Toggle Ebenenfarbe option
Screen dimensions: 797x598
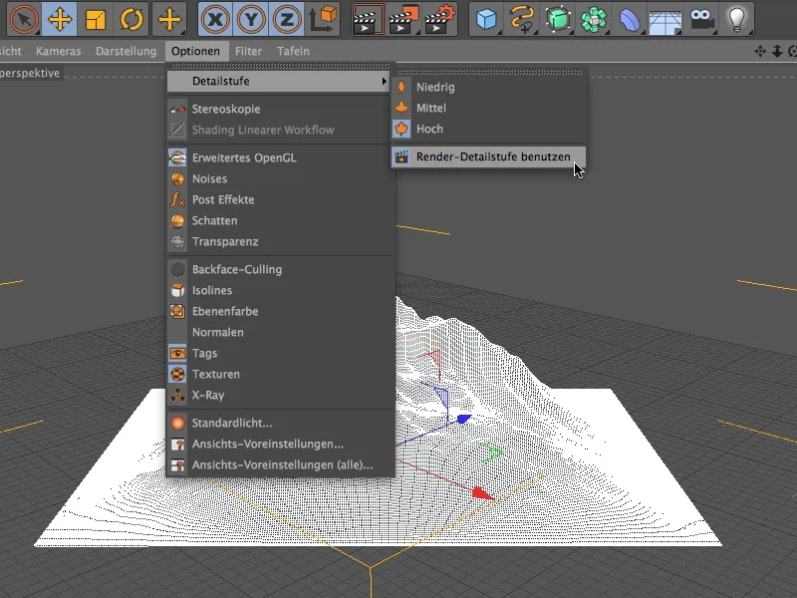click(279, 311)
